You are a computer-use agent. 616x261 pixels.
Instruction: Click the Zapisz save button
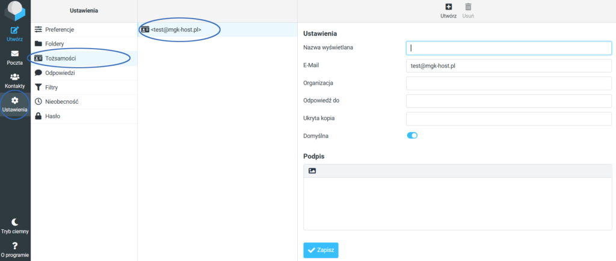321,250
